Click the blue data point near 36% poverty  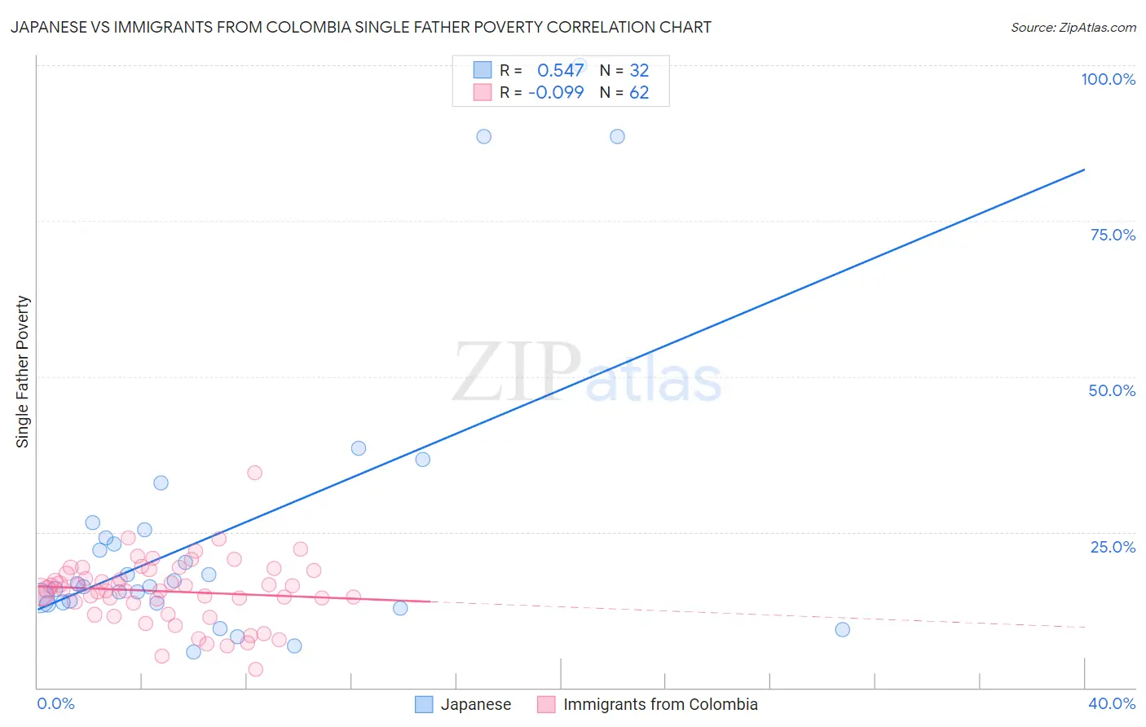[x=422, y=460]
